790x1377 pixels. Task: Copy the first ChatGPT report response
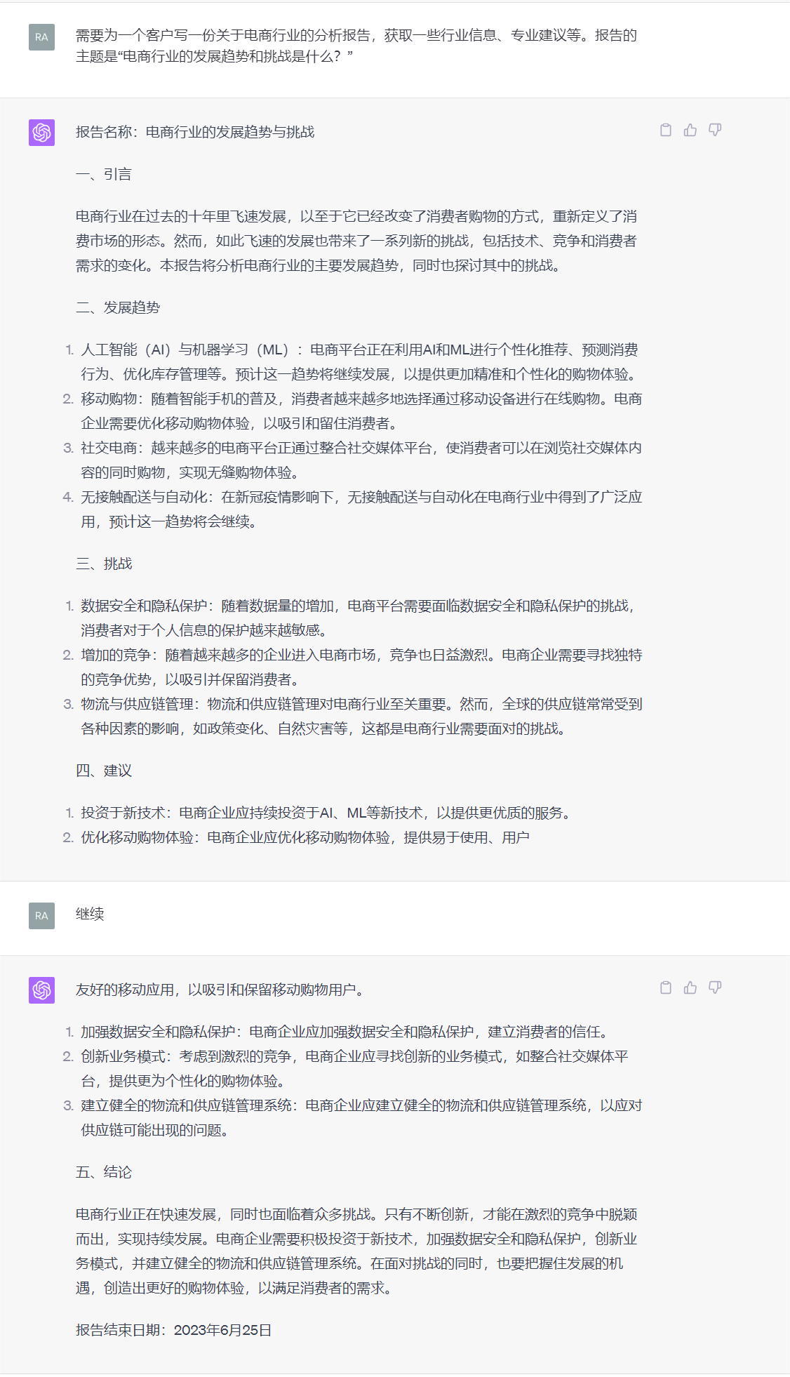click(x=666, y=130)
